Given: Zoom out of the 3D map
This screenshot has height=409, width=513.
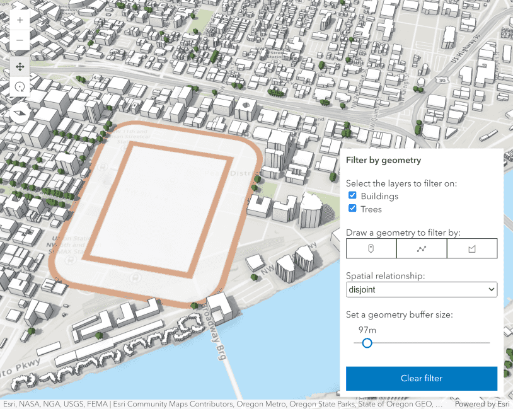Looking at the screenshot, I should click(x=20, y=40).
